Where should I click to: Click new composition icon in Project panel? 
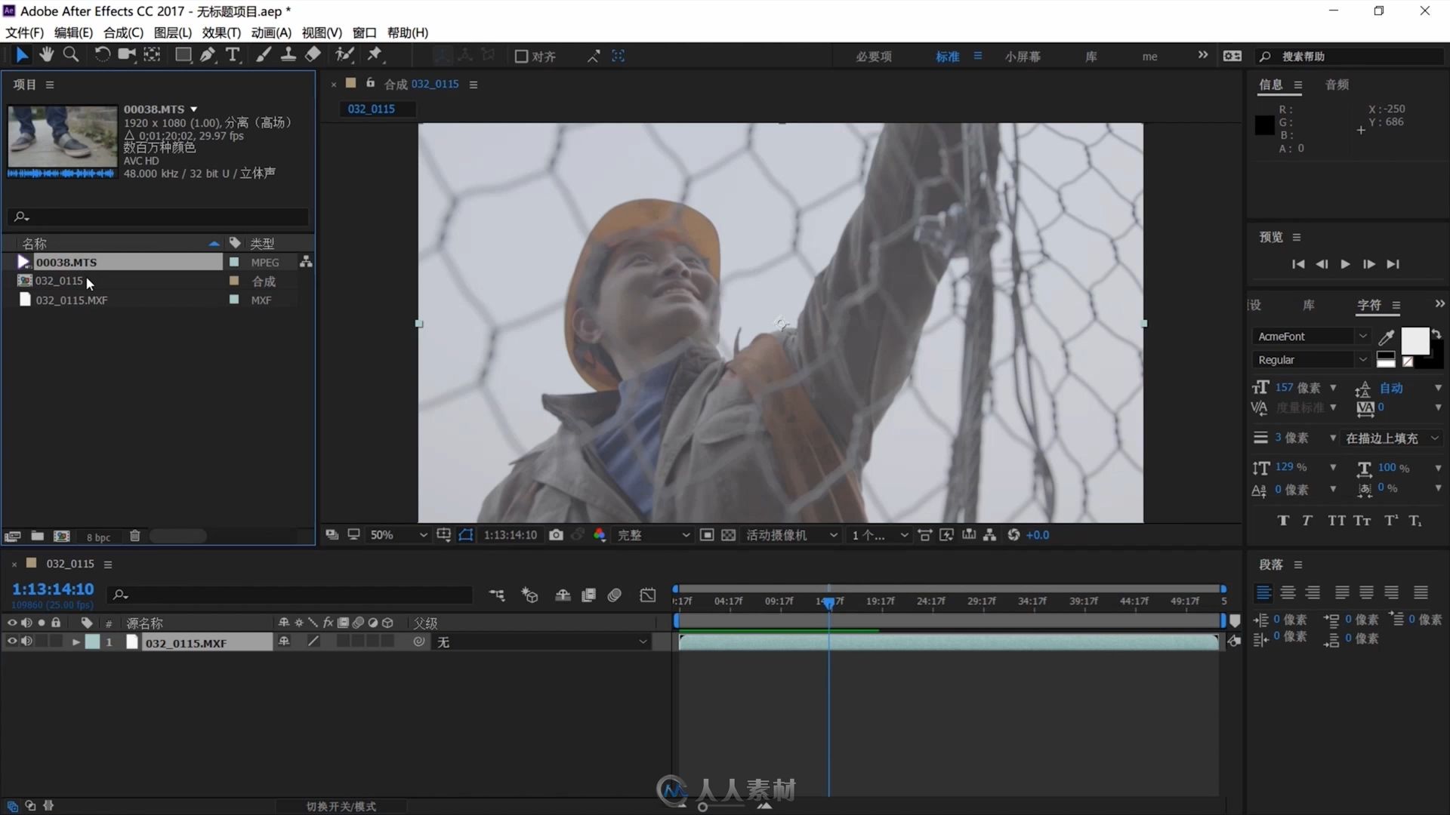(x=62, y=537)
